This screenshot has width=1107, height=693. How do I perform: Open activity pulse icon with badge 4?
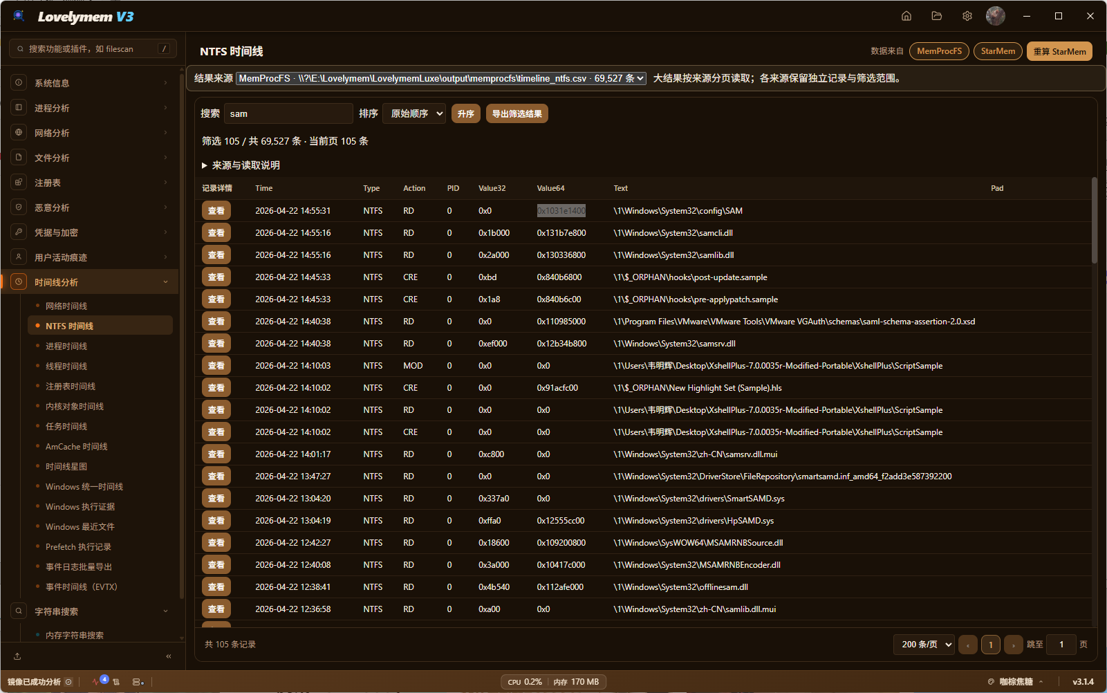97,681
